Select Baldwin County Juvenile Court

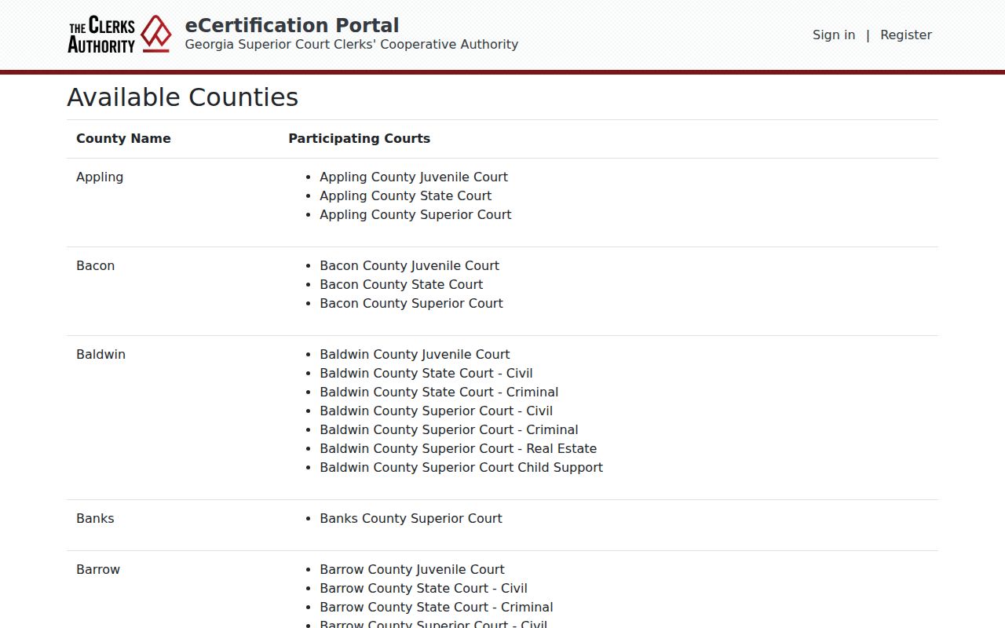point(415,354)
